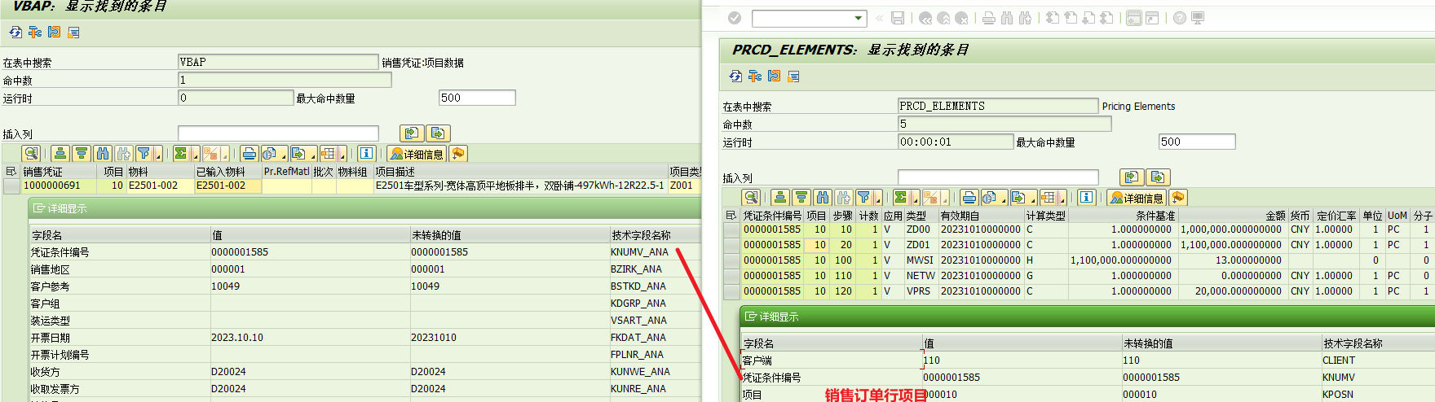Click the green checkmark Enter icon in SAP toolbar
This screenshot has width=1435, height=402.
(x=735, y=18)
